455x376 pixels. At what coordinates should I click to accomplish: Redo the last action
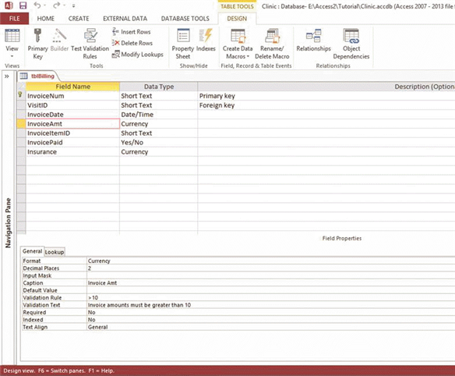tap(57, 5)
